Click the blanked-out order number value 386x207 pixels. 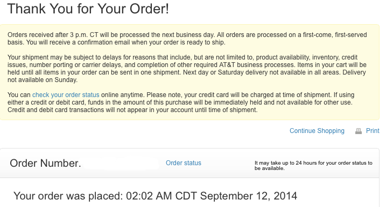pyautogui.click(x=121, y=164)
